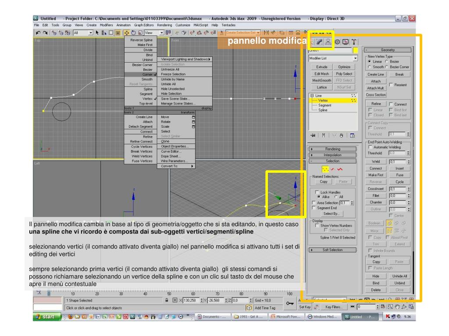Select Smooth new vertex type
The width and height of the screenshot is (449, 336).
[x=369, y=67]
